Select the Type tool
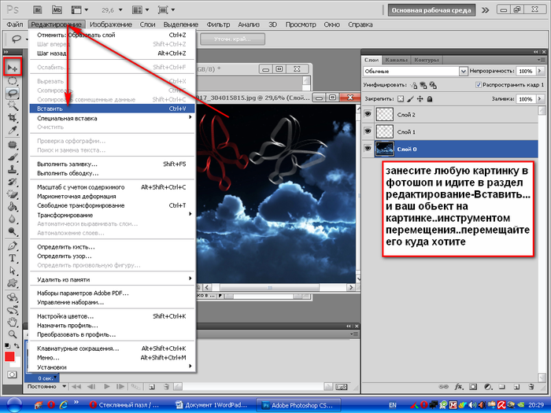The image size is (551, 413). pos(13,258)
